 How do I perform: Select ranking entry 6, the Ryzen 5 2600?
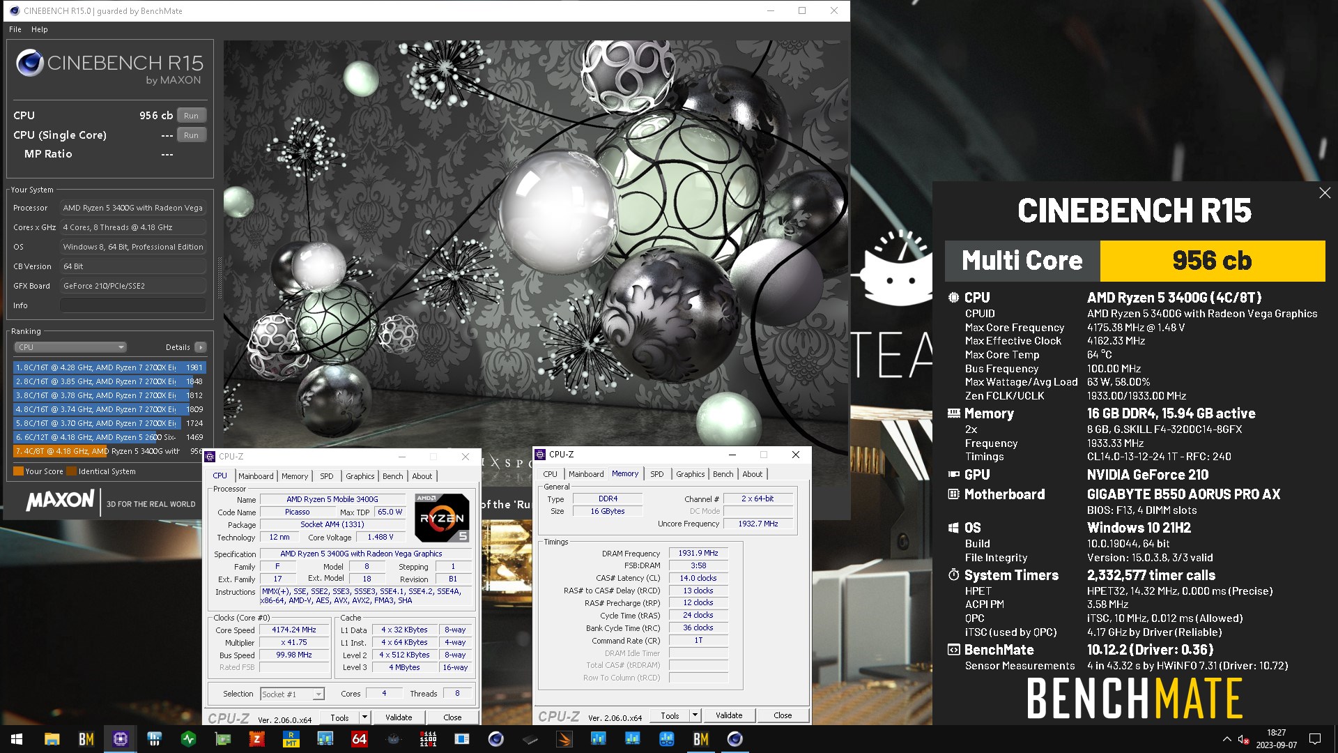[x=109, y=437]
